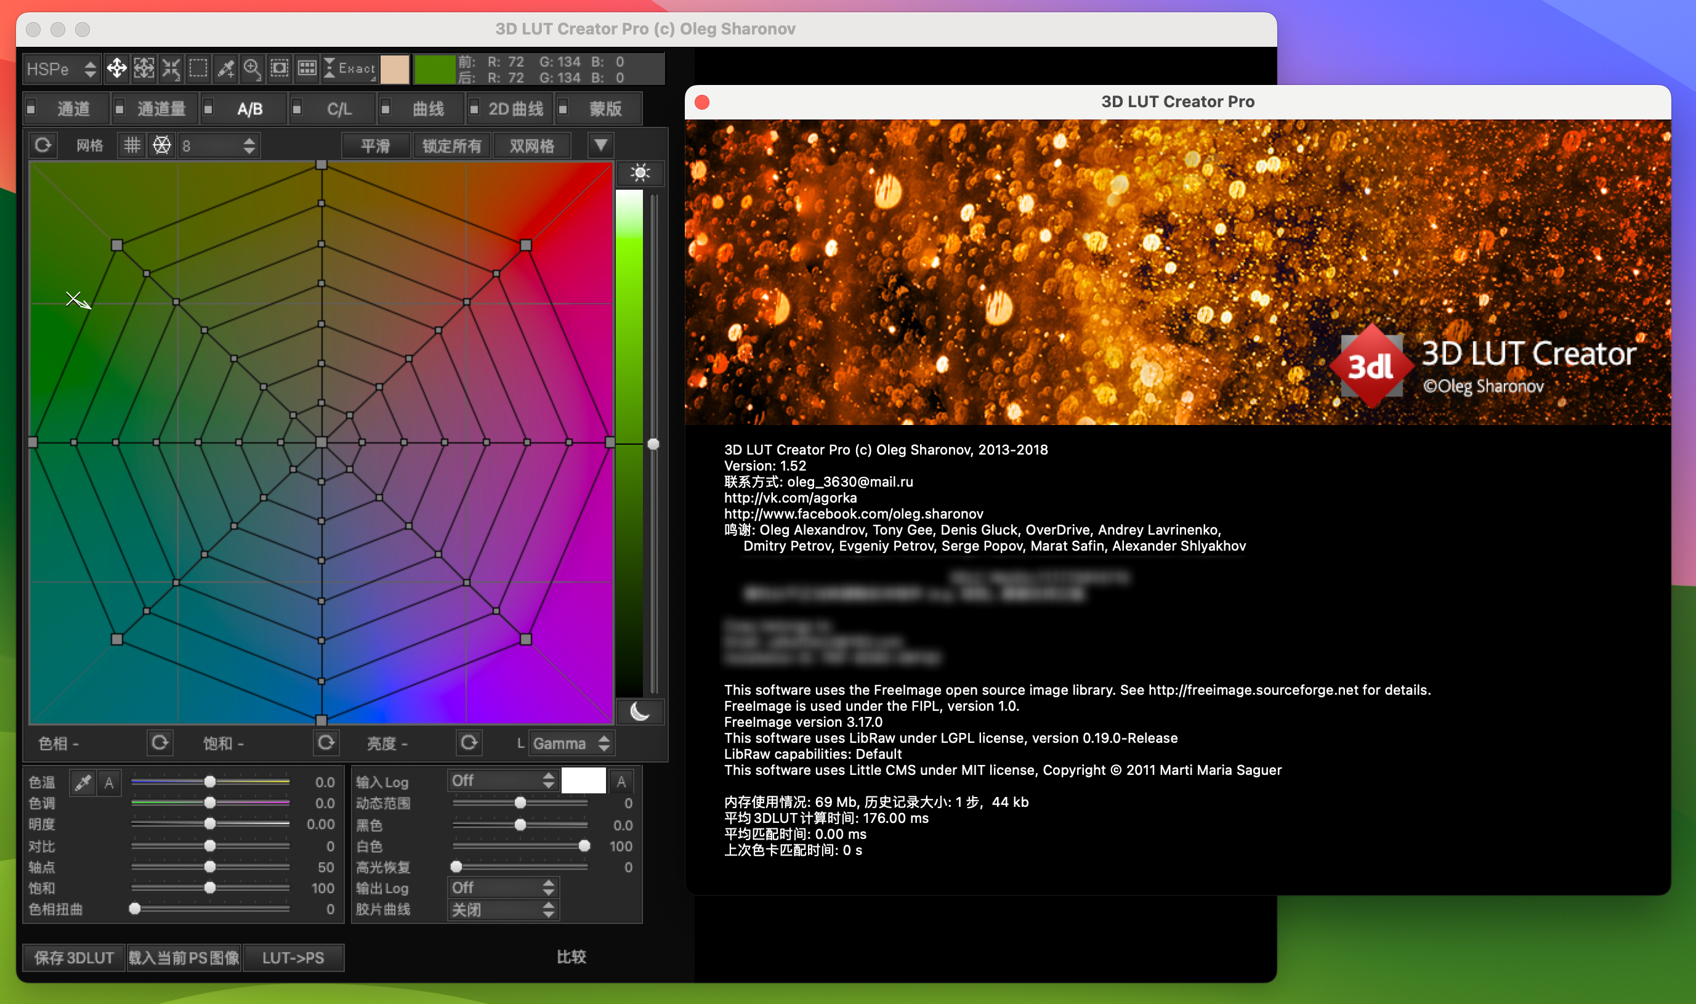Click the beige skin-tone color swatch
The height and width of the screenshot is (1004, 1696).
click(394, 69)
